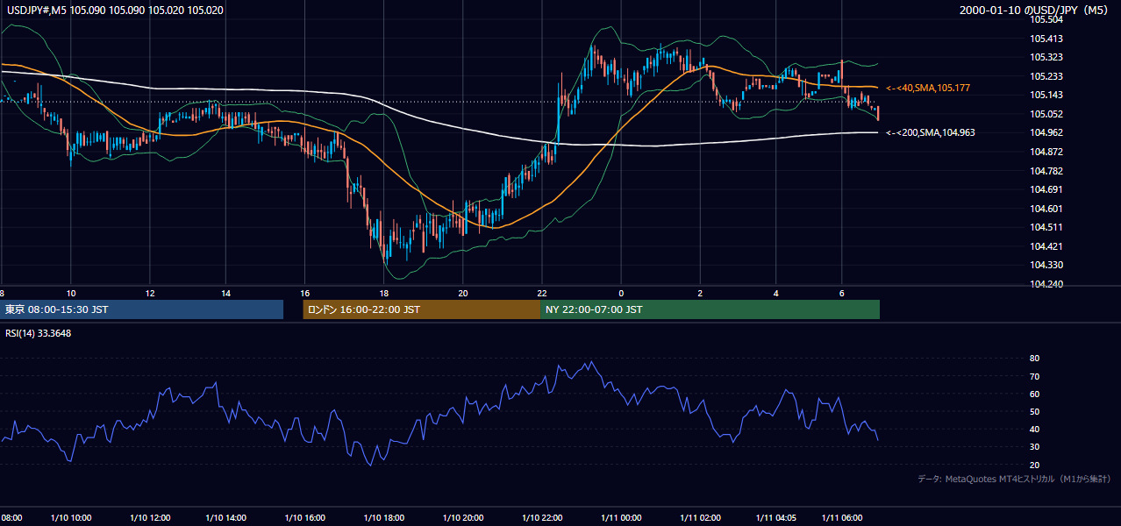Click price axis value 104.511

point(1046,227)
